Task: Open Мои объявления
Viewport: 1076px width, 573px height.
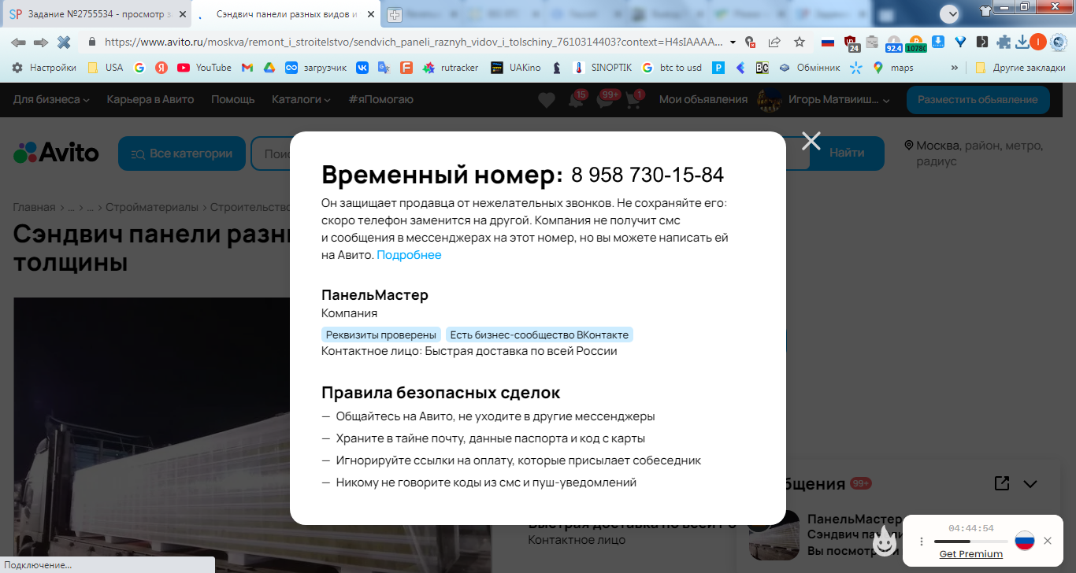Action: [x=703, y=100]
